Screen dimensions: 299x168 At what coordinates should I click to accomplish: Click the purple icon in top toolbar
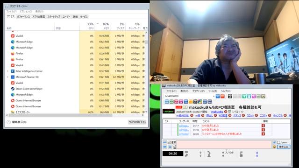tap(254, 97)
